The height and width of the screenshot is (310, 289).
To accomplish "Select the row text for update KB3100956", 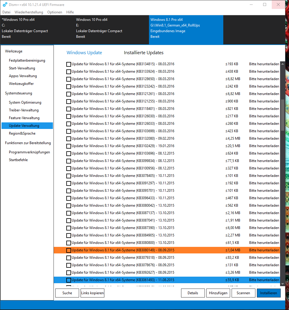I will pos(123,168).
